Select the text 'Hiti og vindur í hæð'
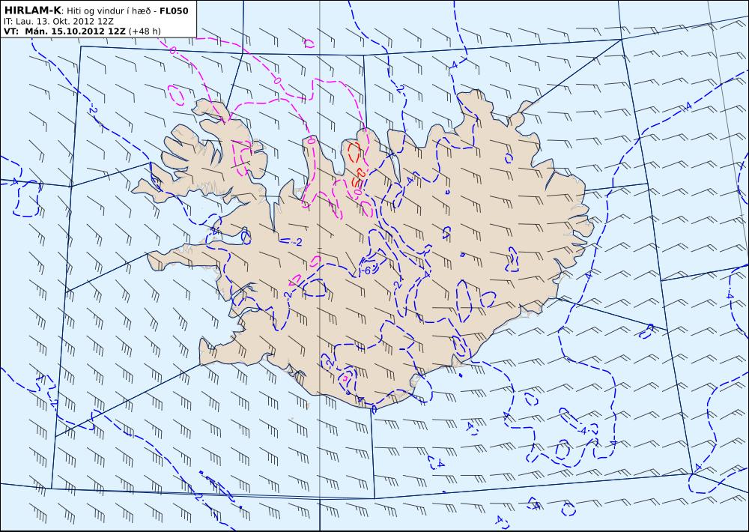 click(x=108, y=11)
